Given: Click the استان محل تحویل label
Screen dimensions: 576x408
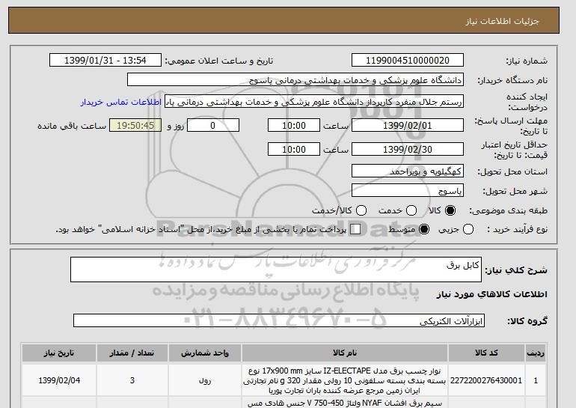Looking at the screenshot, I should pyautogui.click(x=512, y=171).
